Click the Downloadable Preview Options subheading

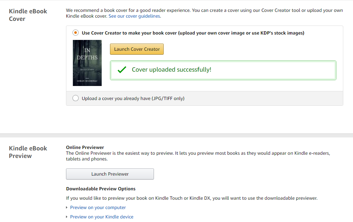[101, 189]
